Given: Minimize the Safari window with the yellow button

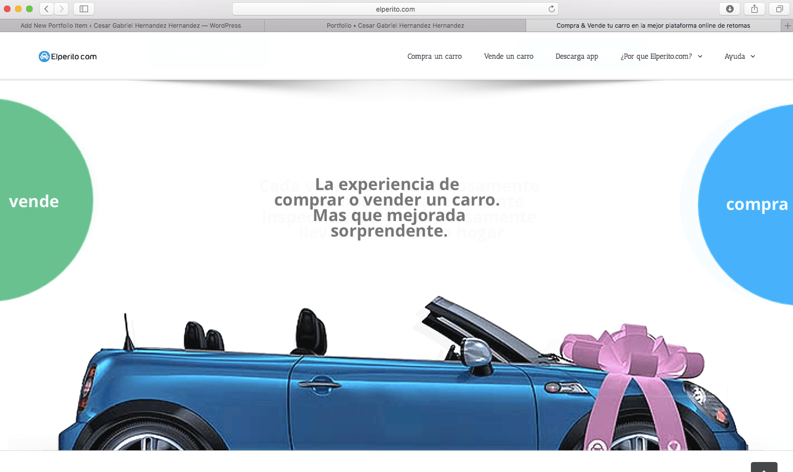Looking at the screenshot, I should (x=18, y=9).
